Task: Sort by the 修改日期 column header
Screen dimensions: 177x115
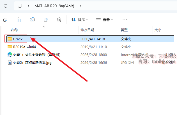Action: click(x=87, y=30)
